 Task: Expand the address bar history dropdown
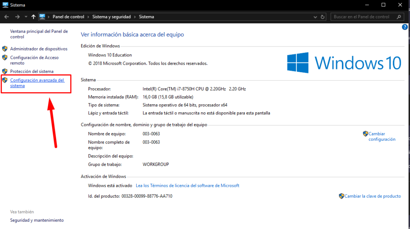(x=315, y=17)
